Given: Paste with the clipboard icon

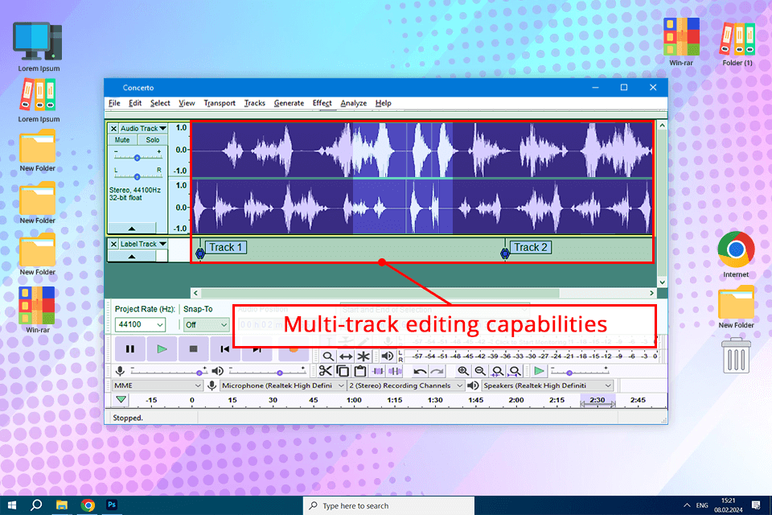Looking at the screenshot, I should pos(360,371).
